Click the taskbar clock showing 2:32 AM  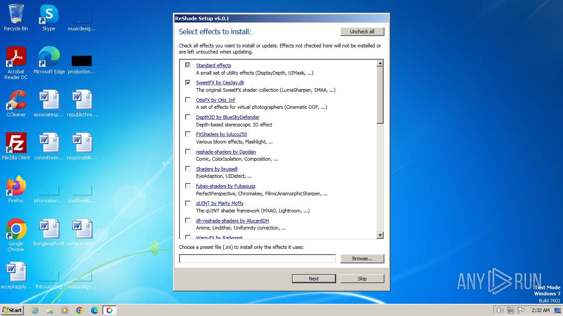[540, 310]
